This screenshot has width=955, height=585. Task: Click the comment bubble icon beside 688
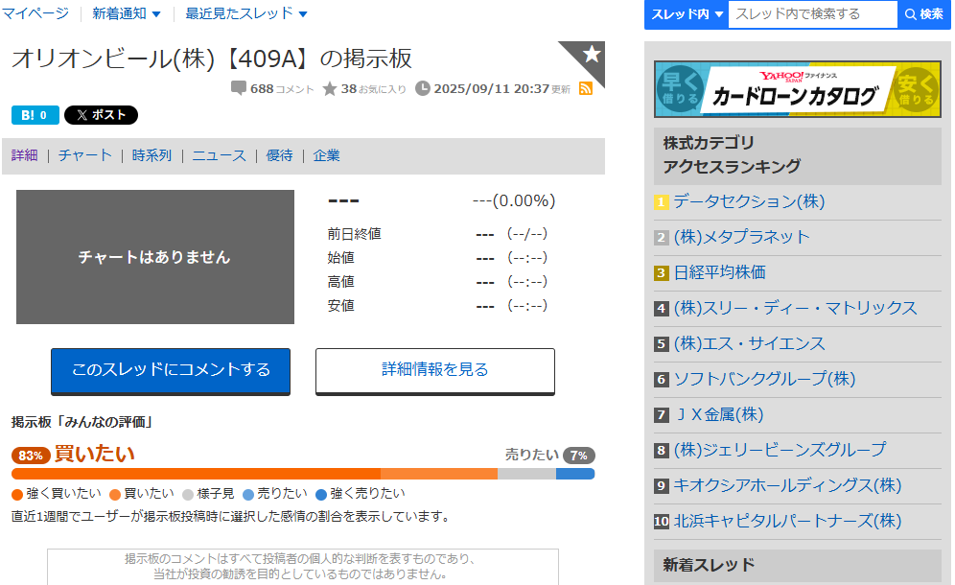(x=239, y=88)
